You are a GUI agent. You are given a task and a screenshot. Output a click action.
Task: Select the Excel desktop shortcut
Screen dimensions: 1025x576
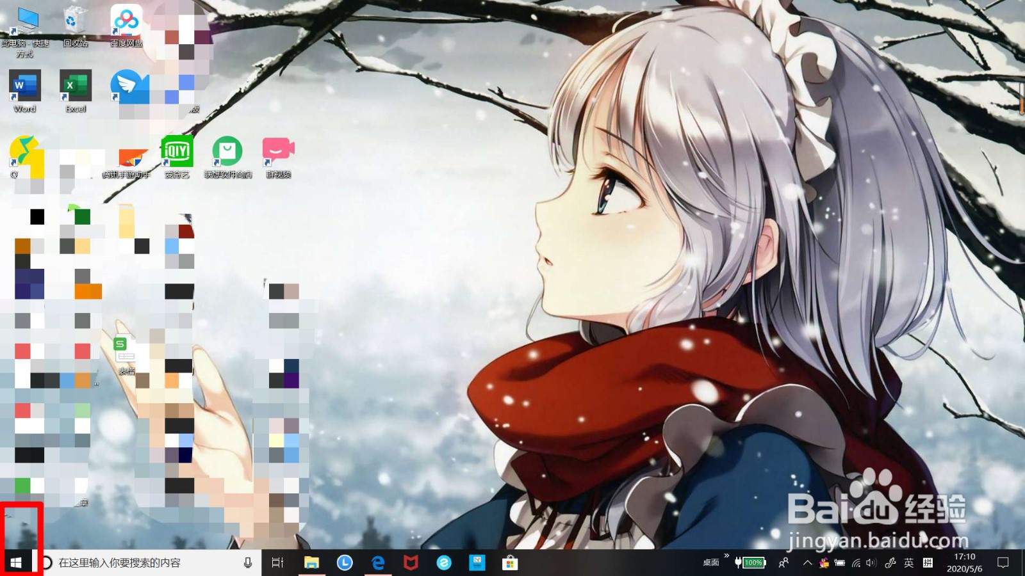(76, 92)
